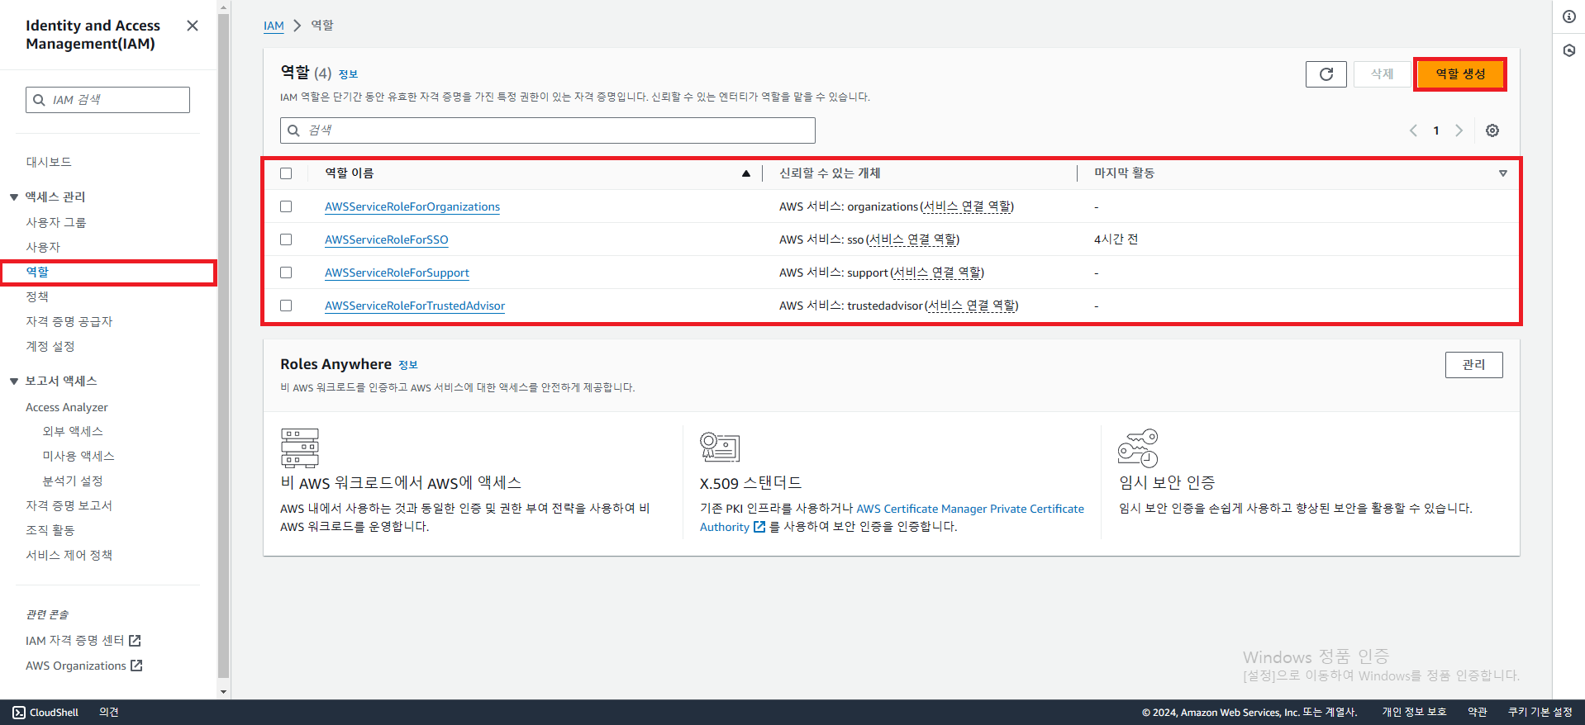Open 자격 증명 공급자 in sidebar
The image size is (1585, 725).
(x=69, y=321)
